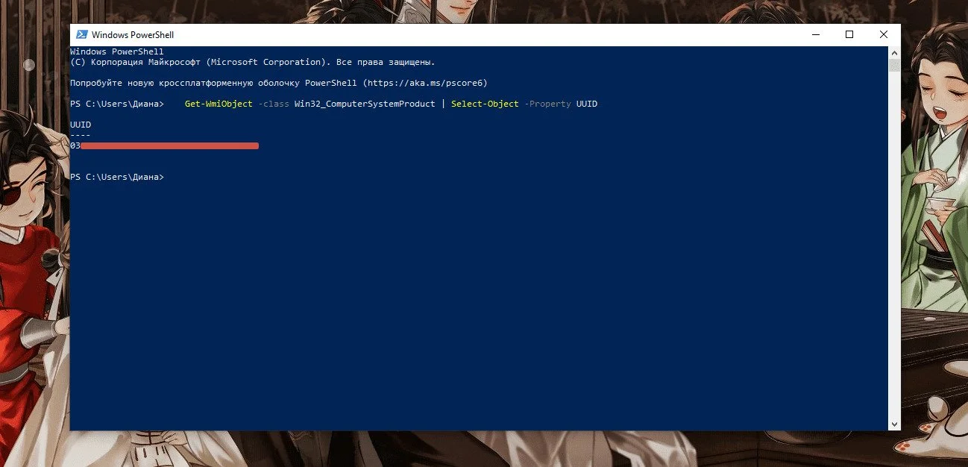Click the -class parameter text
This screenshot has width=968, height=467.
coord(274,104)
